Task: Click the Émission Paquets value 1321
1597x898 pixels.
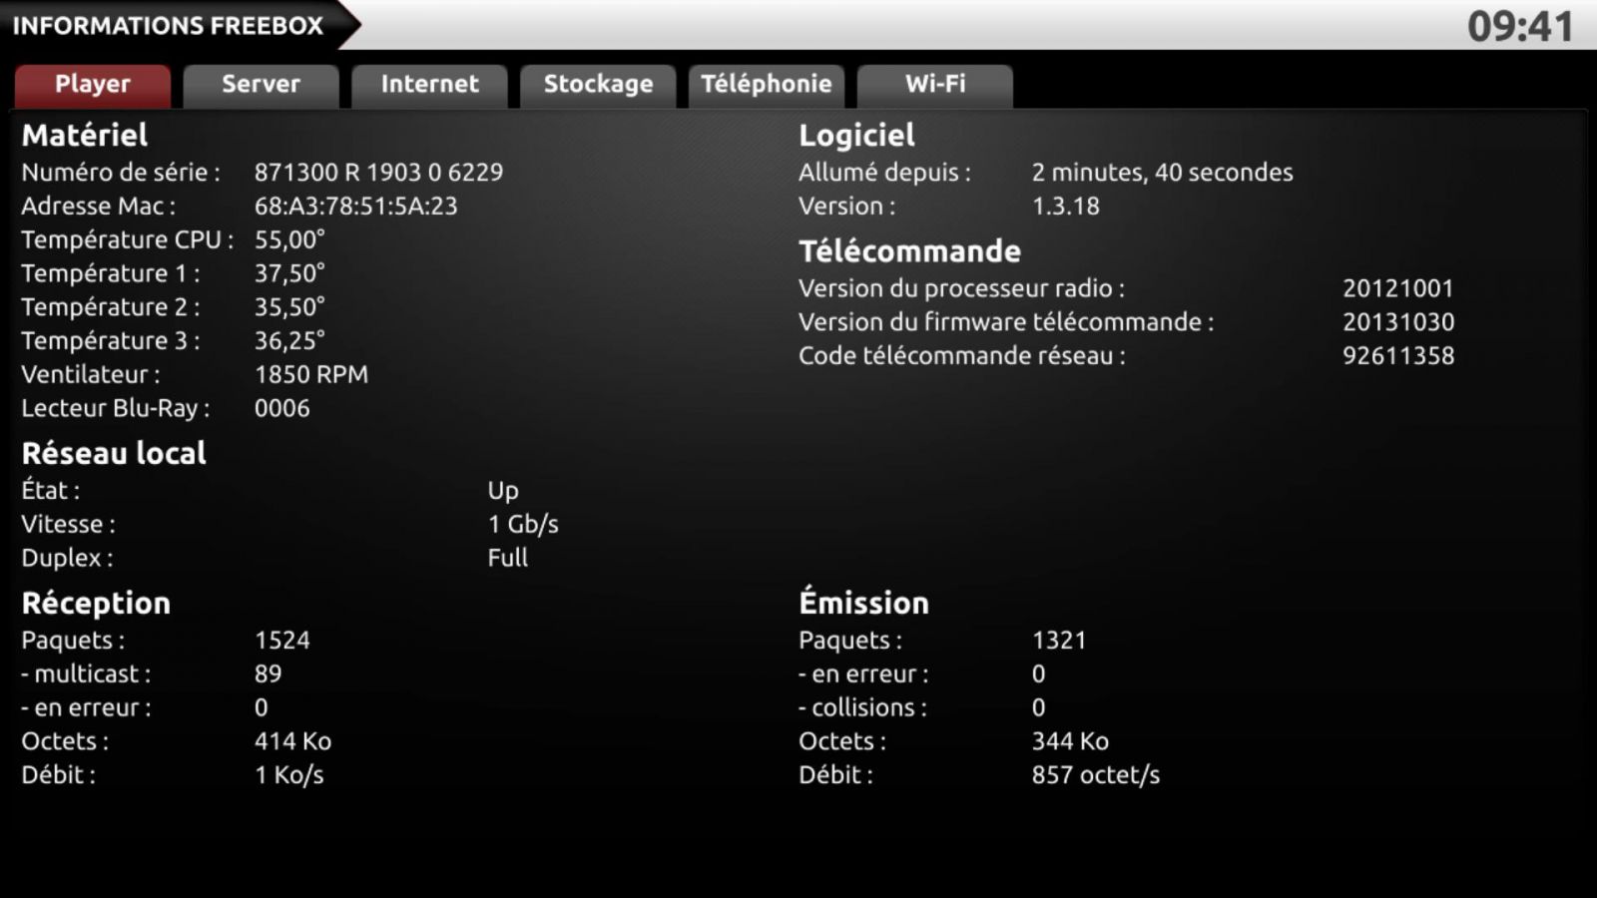Action: (x=1059, y=641)
